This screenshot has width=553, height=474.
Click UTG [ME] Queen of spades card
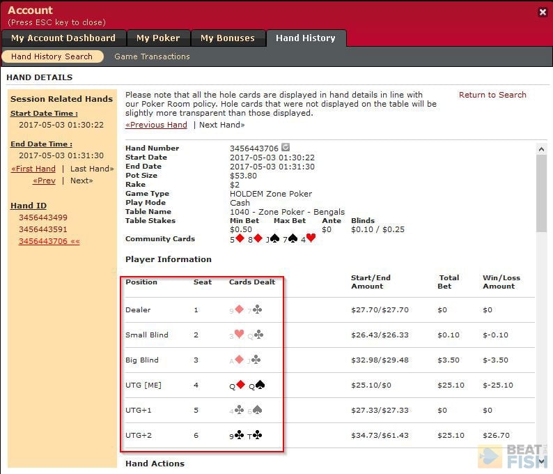257,385
